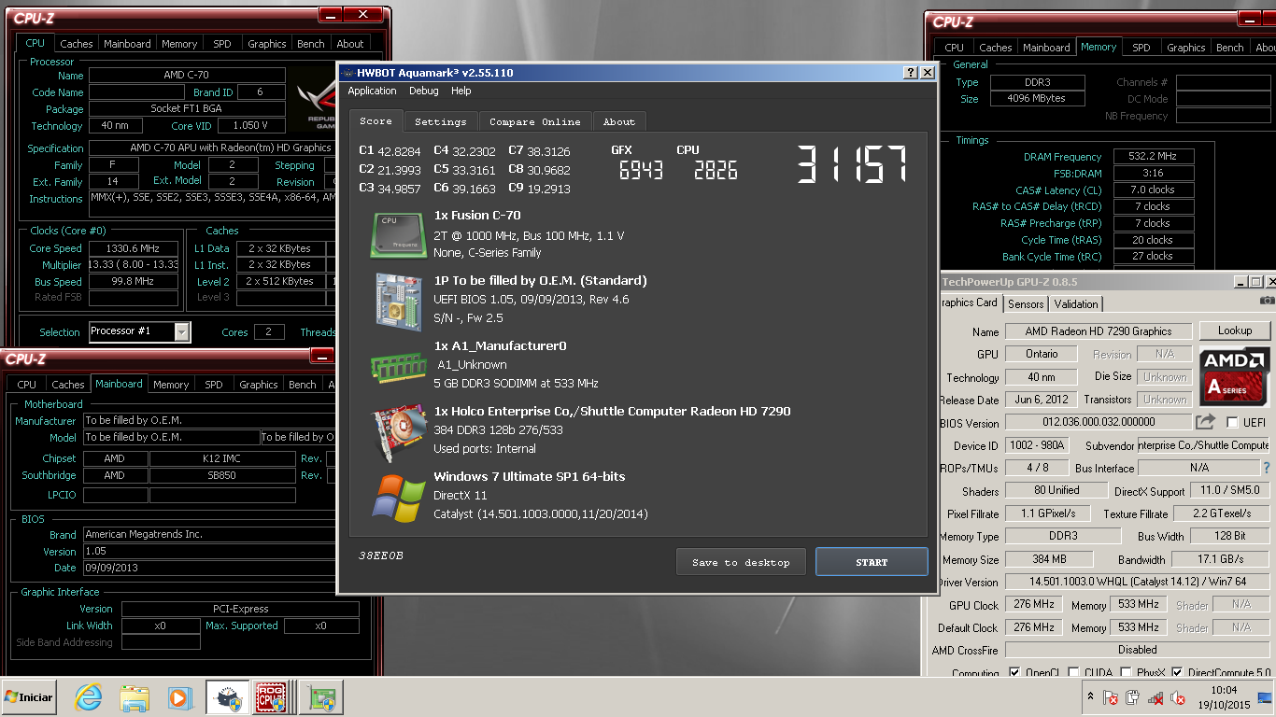This screenshot has width=1276, height=717.
Task: Open Windows Explorer folder in the taskbar
Action: 134,697
